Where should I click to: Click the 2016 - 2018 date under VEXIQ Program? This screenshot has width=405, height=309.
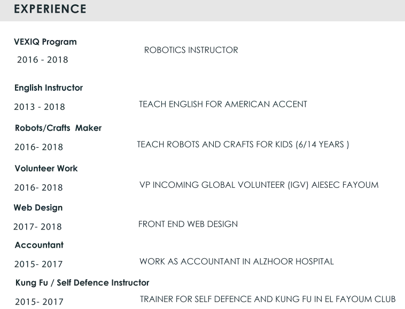(x=43, y=60)
